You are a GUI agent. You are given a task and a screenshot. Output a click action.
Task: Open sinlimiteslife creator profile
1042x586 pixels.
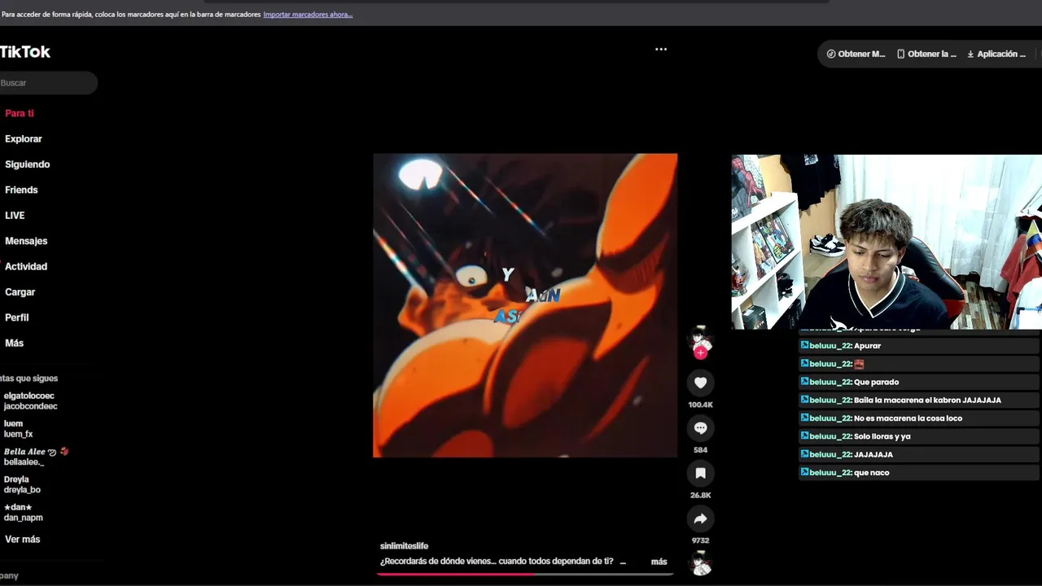pyautogui.click(x=404, y=546)
